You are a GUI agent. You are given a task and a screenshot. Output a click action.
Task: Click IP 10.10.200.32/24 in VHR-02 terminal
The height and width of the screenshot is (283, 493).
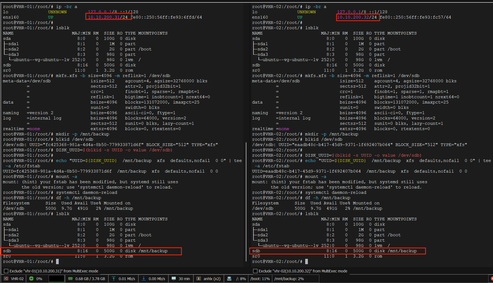[357, 17]
